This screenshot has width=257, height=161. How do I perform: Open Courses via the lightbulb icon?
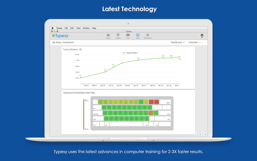(x=118, y=36)
